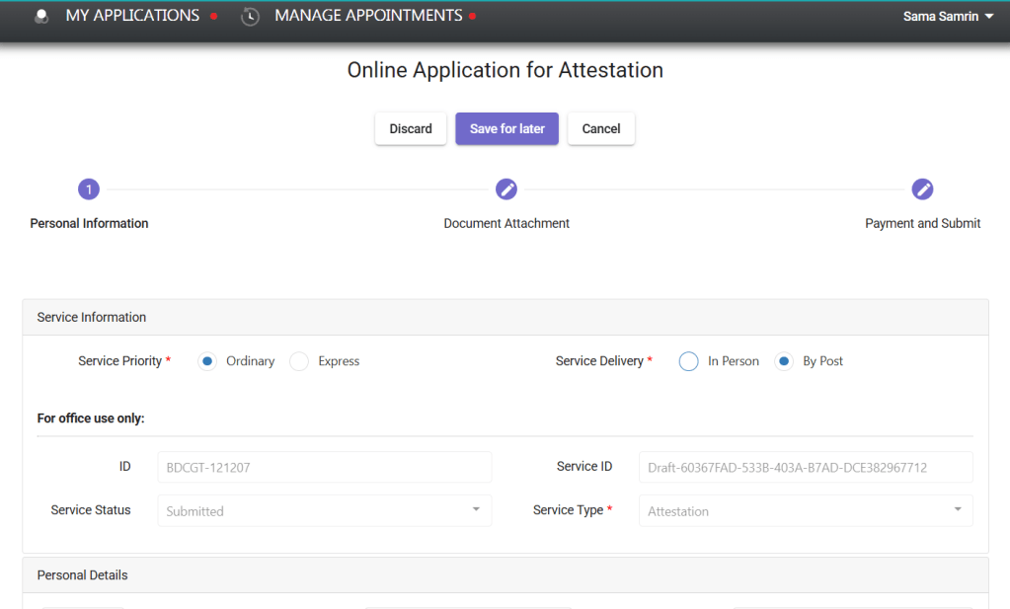Open Manage Appointments menu item
Image resolution: width=1010 pixels, height=609 pixels.
[x=368, y=16]
